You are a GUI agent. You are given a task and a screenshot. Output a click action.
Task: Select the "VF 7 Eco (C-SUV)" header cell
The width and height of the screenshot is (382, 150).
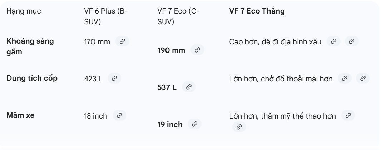179,16
